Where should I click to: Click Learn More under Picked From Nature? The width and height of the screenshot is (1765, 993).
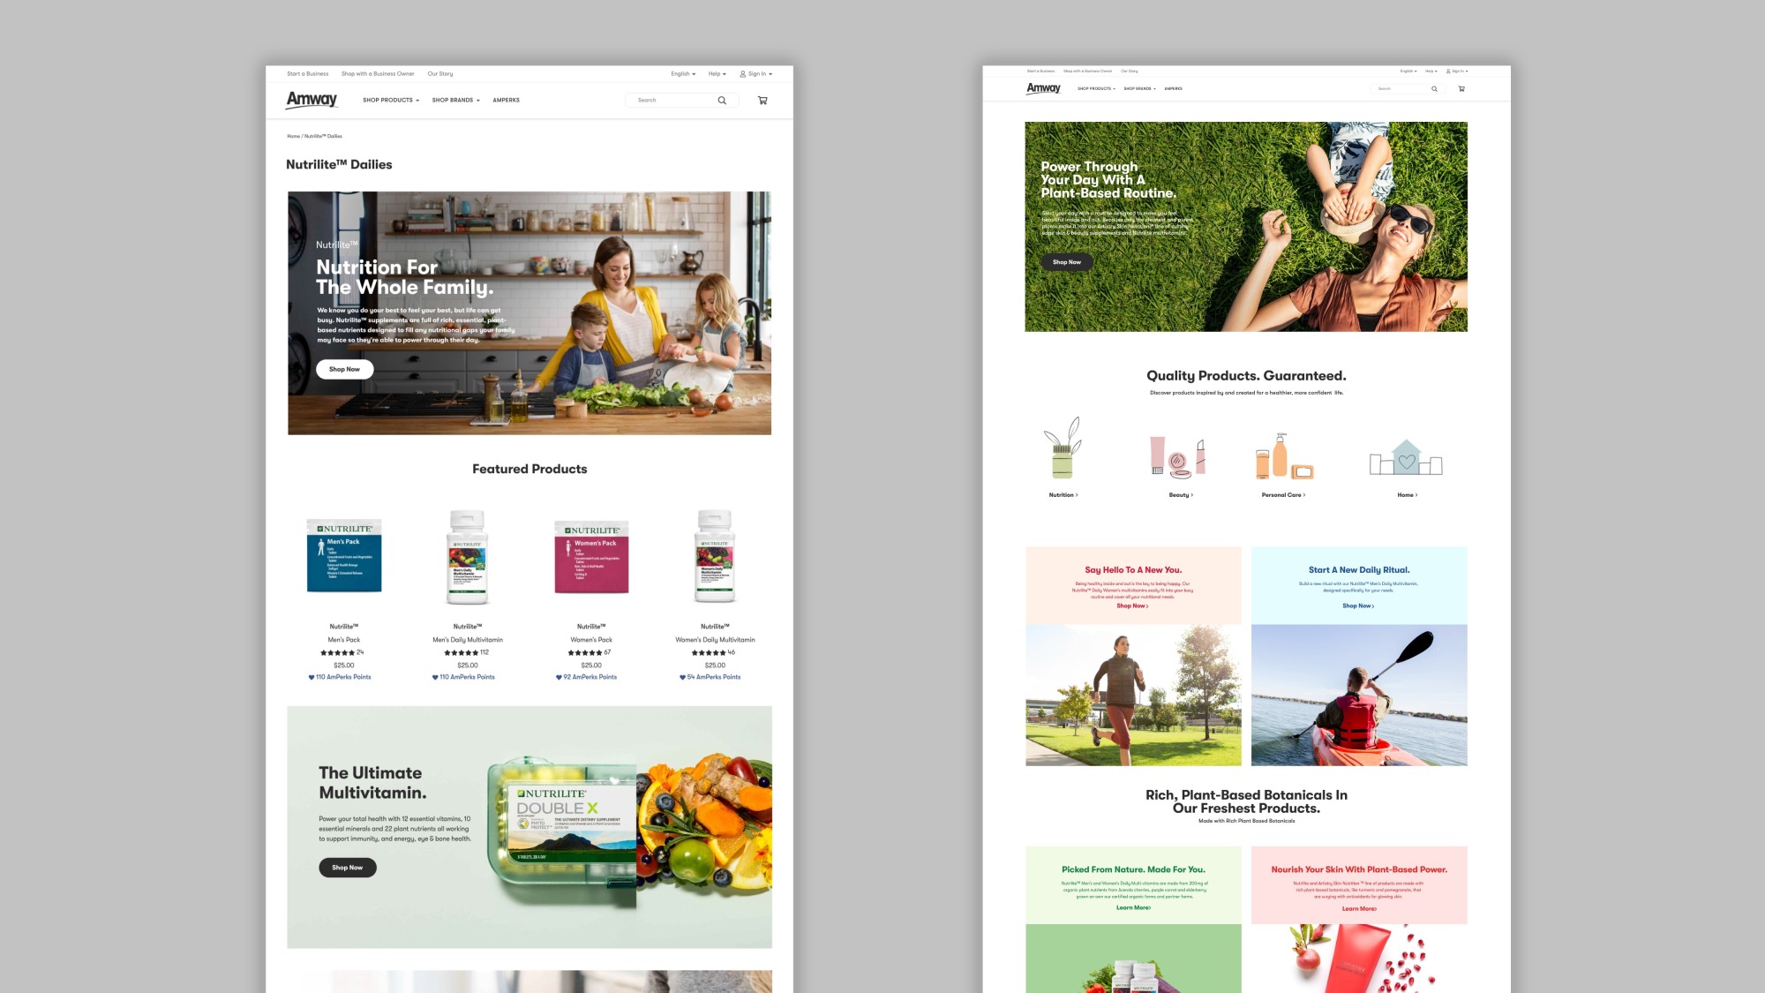[x=1133, y=907]
